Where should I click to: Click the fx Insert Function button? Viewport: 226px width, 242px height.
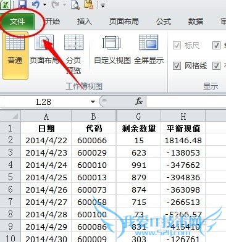point(139,101)
